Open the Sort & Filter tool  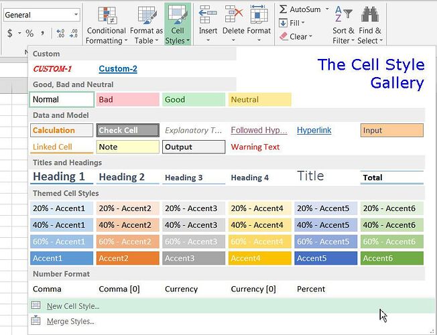click(343, 15)
